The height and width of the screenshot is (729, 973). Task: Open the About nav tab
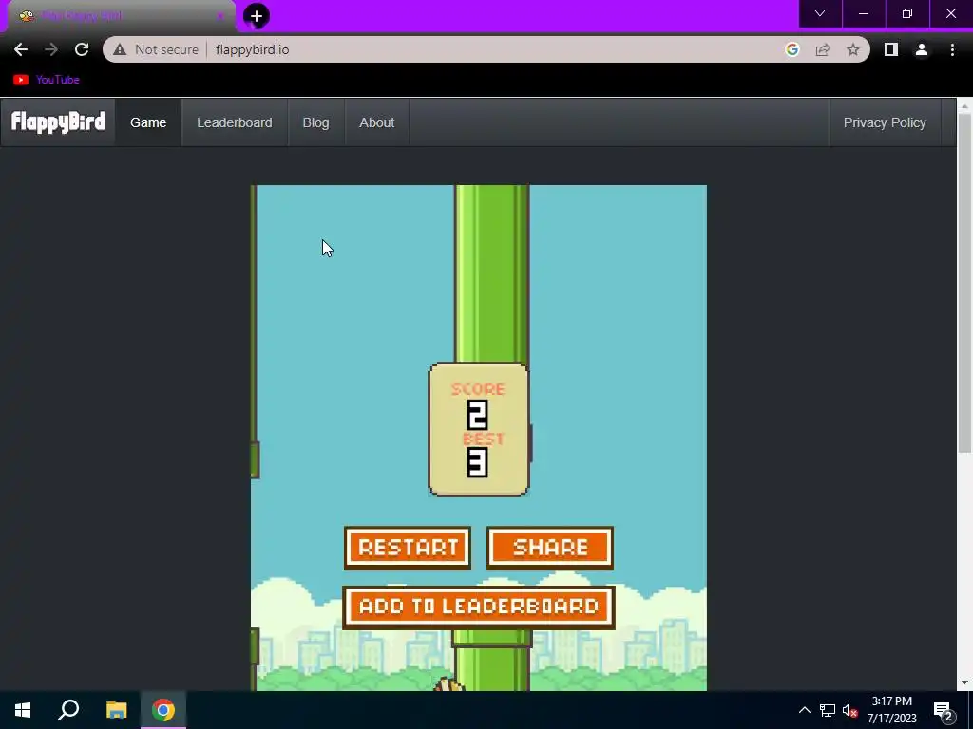coord(376,122)
